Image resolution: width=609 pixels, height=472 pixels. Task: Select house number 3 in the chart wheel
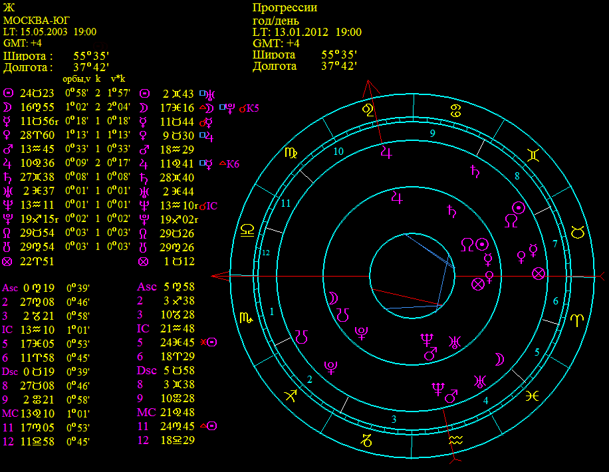pyautogui.click(x=394, y=419)
